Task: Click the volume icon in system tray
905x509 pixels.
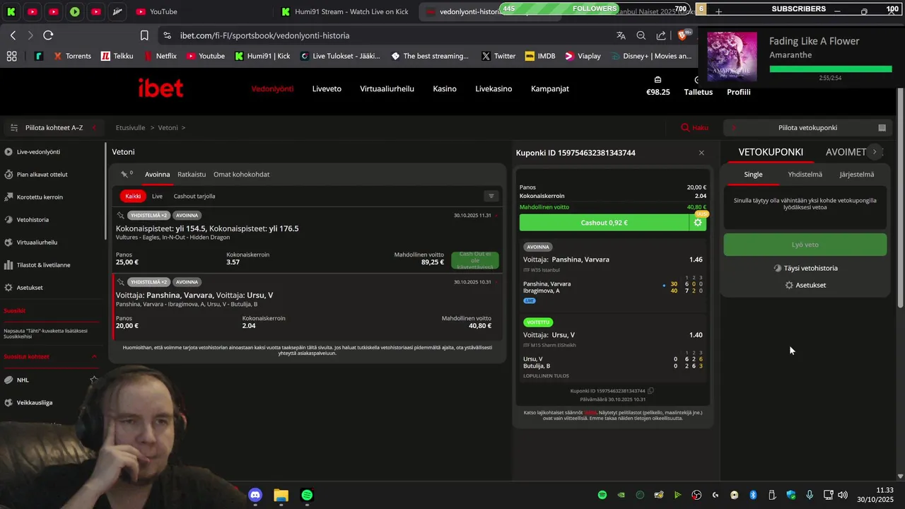Action: coord(843,495)
